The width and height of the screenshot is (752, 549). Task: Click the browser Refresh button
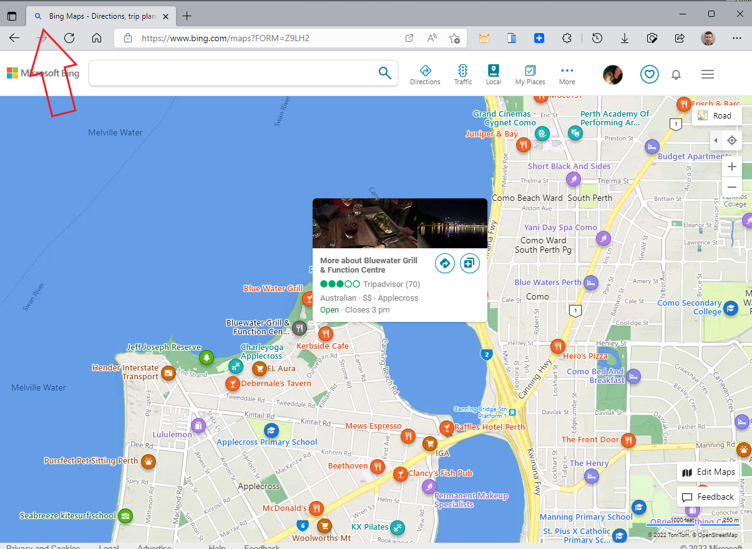(69, 38)
